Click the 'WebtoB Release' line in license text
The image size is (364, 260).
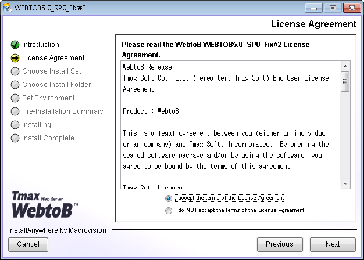[x=148, y=67]
